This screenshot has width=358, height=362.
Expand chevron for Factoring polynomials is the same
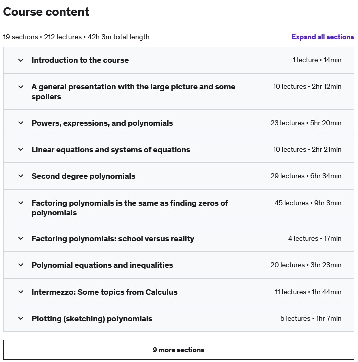(x=21, y=203)
